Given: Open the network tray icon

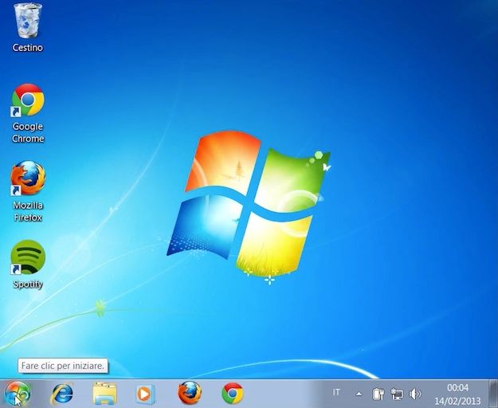Looking at the screenshot, I should click(397, 394).
